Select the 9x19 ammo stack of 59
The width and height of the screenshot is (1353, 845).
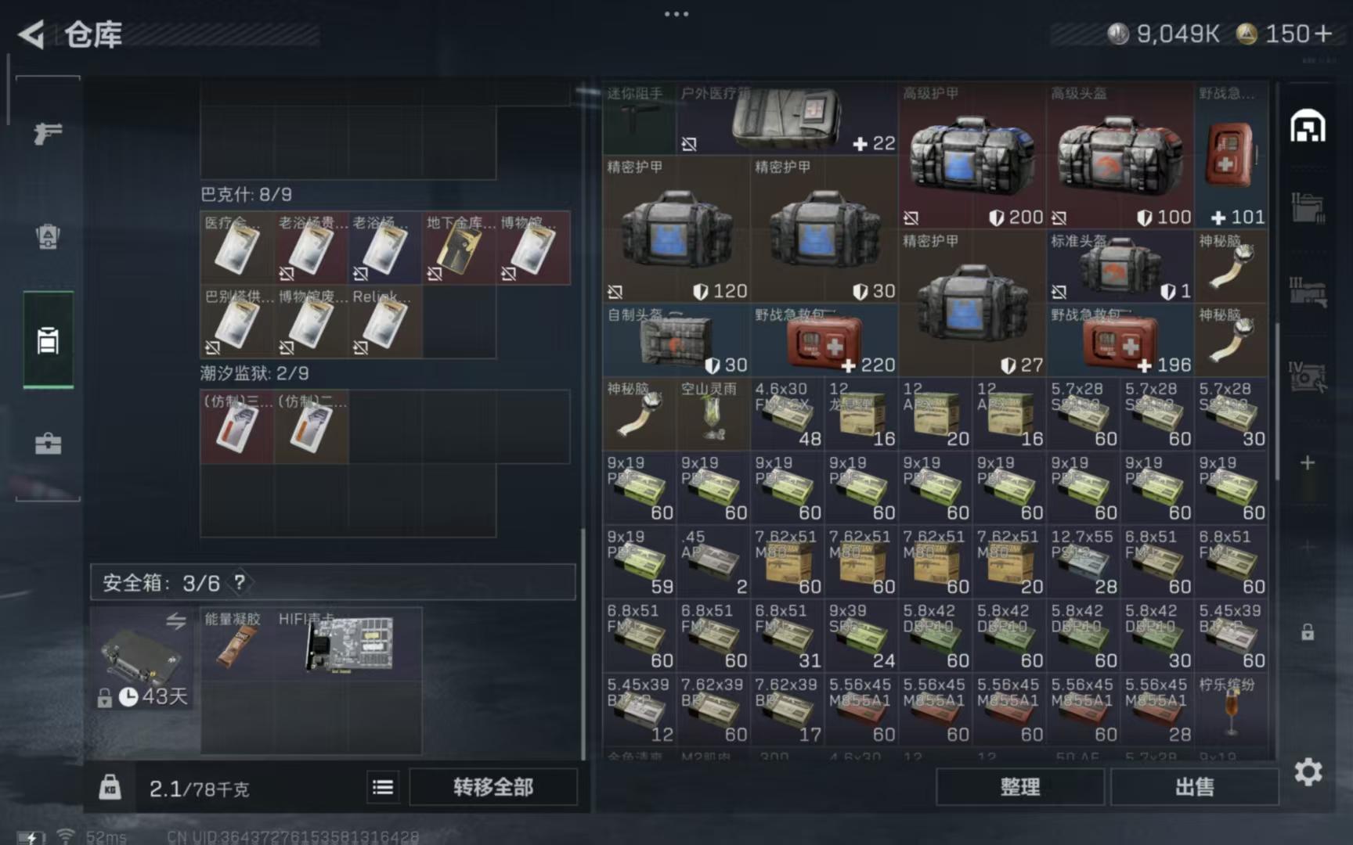pos(640,562)
